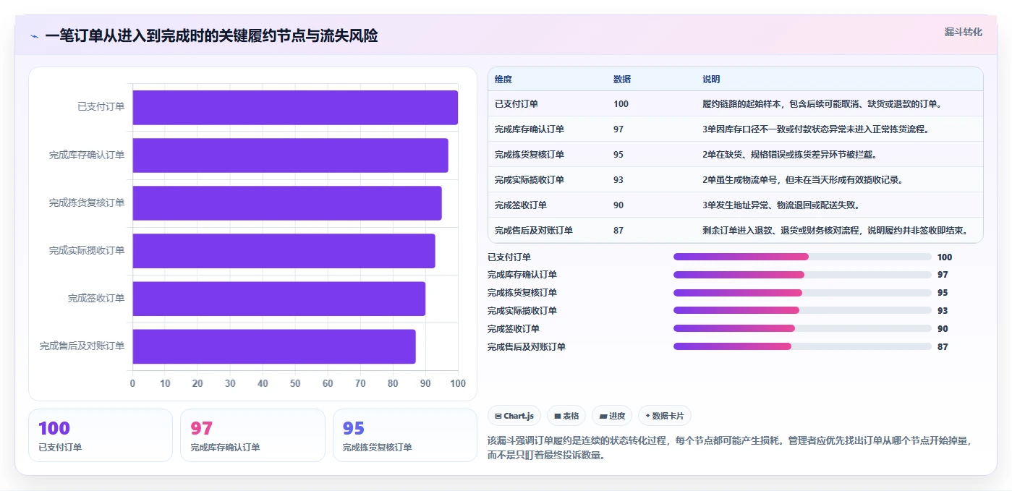This screenshot has width=1012, height=491.
Task: Select the 完成签收订单 bar in the chart
Action: 278,298
